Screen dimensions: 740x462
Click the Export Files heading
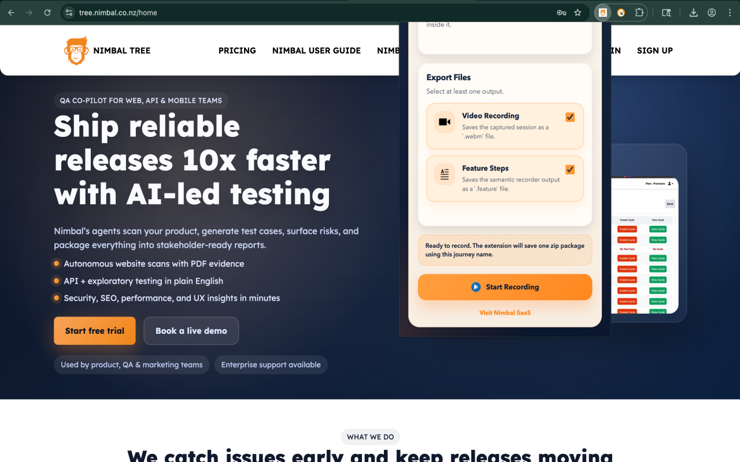click(x=449, y=77)
